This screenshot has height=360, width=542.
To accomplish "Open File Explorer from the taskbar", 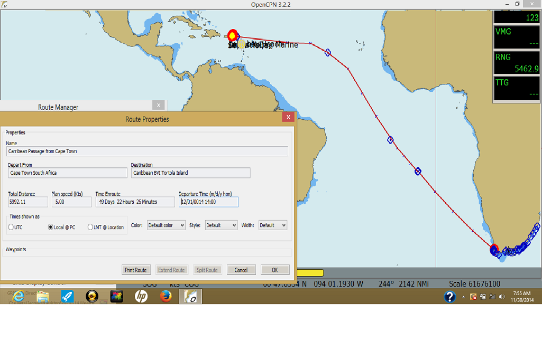I will coord(43,296).
